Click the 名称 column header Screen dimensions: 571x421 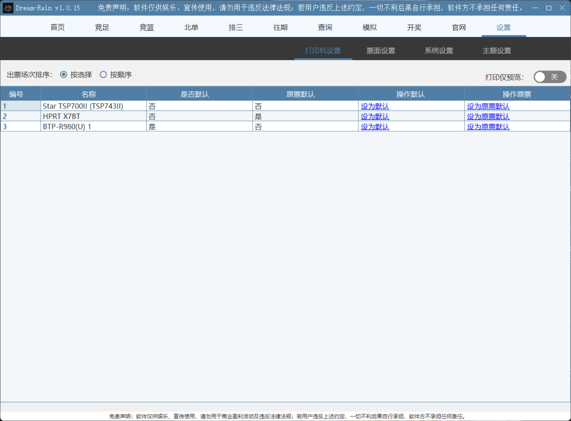(89, 94)
